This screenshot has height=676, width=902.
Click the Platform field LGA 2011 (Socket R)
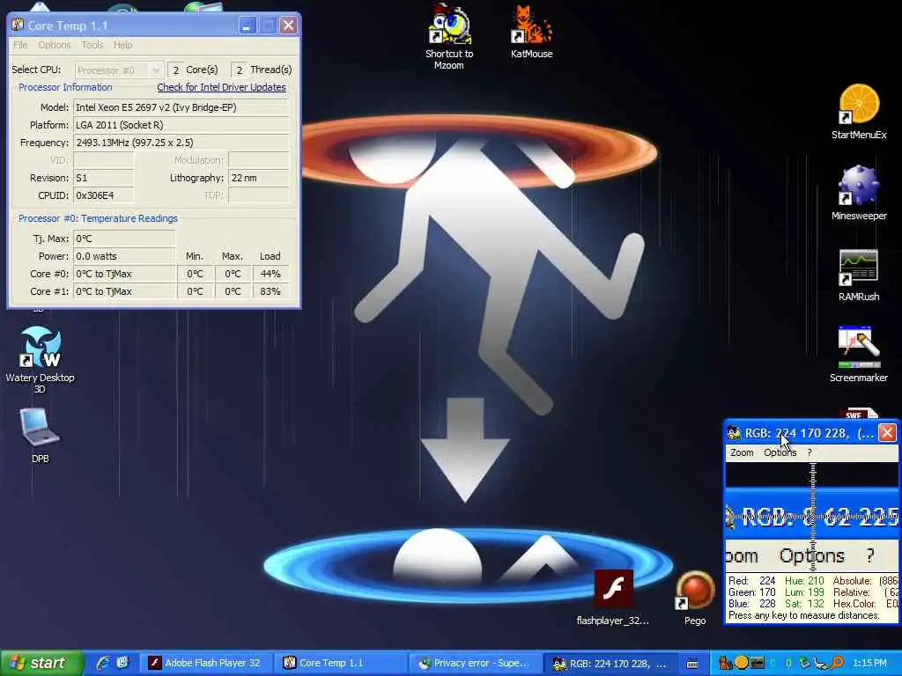181,125
